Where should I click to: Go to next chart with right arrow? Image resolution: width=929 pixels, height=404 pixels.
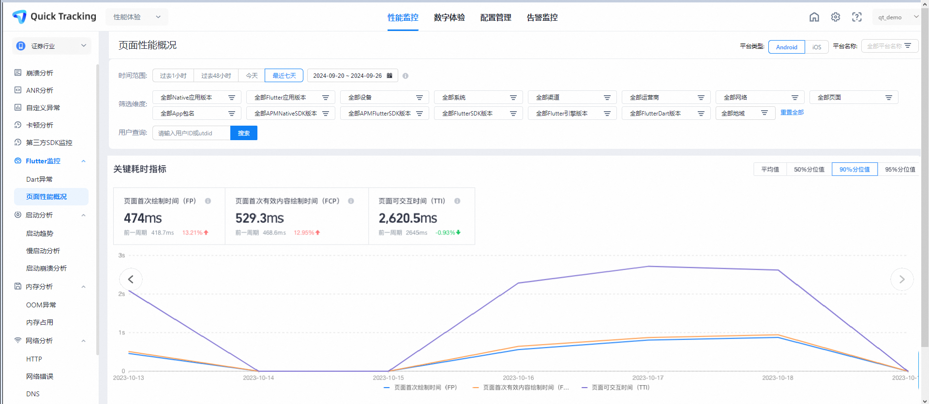tap(902, 279)
